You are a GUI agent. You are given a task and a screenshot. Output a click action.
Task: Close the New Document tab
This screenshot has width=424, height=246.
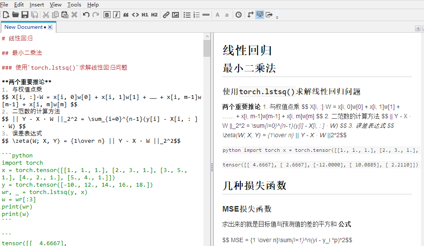(50, 27)
